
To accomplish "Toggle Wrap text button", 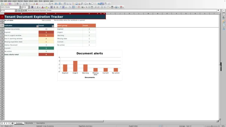I will click(x=70, y=7).
